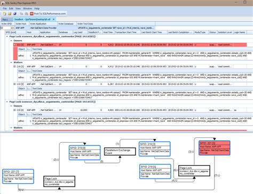Click the New file toolbar icon

5,13
